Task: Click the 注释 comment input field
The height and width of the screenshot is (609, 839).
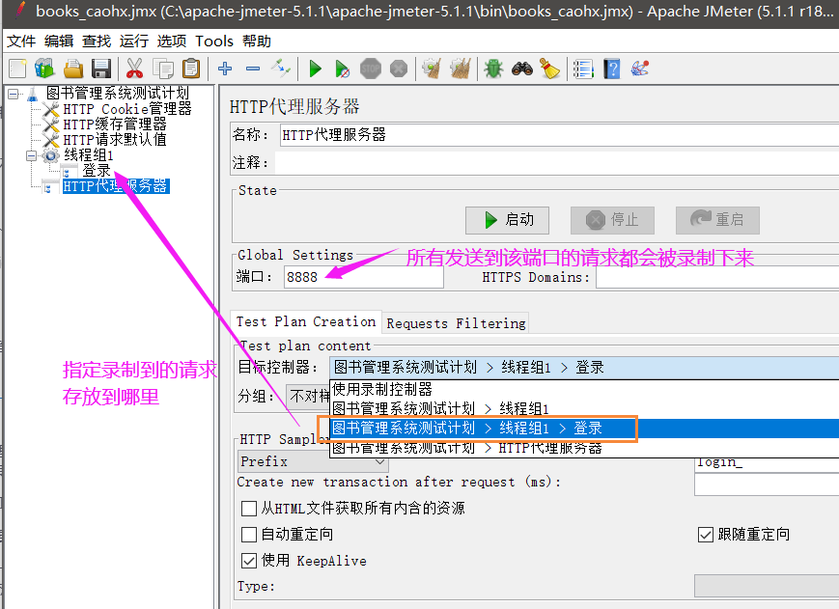Action: coord(557,163)
